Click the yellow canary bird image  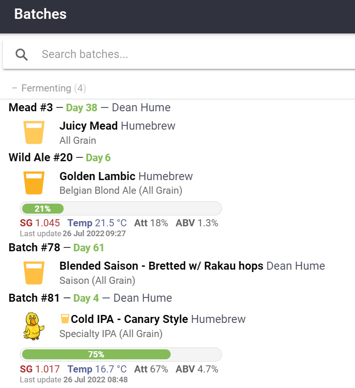pos(33,326)
